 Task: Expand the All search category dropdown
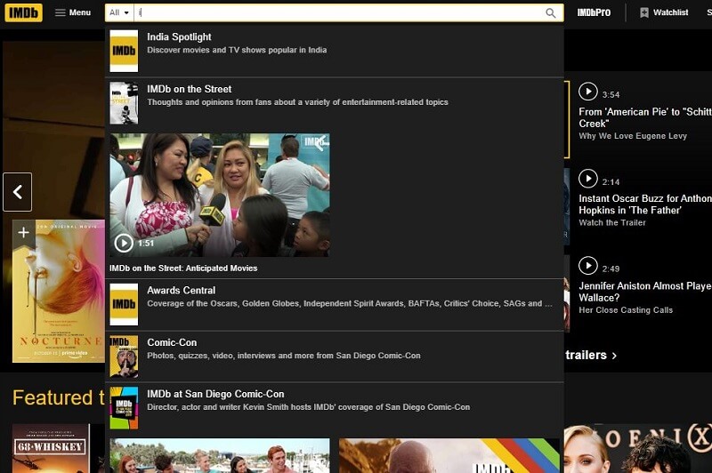coord(119,12)
